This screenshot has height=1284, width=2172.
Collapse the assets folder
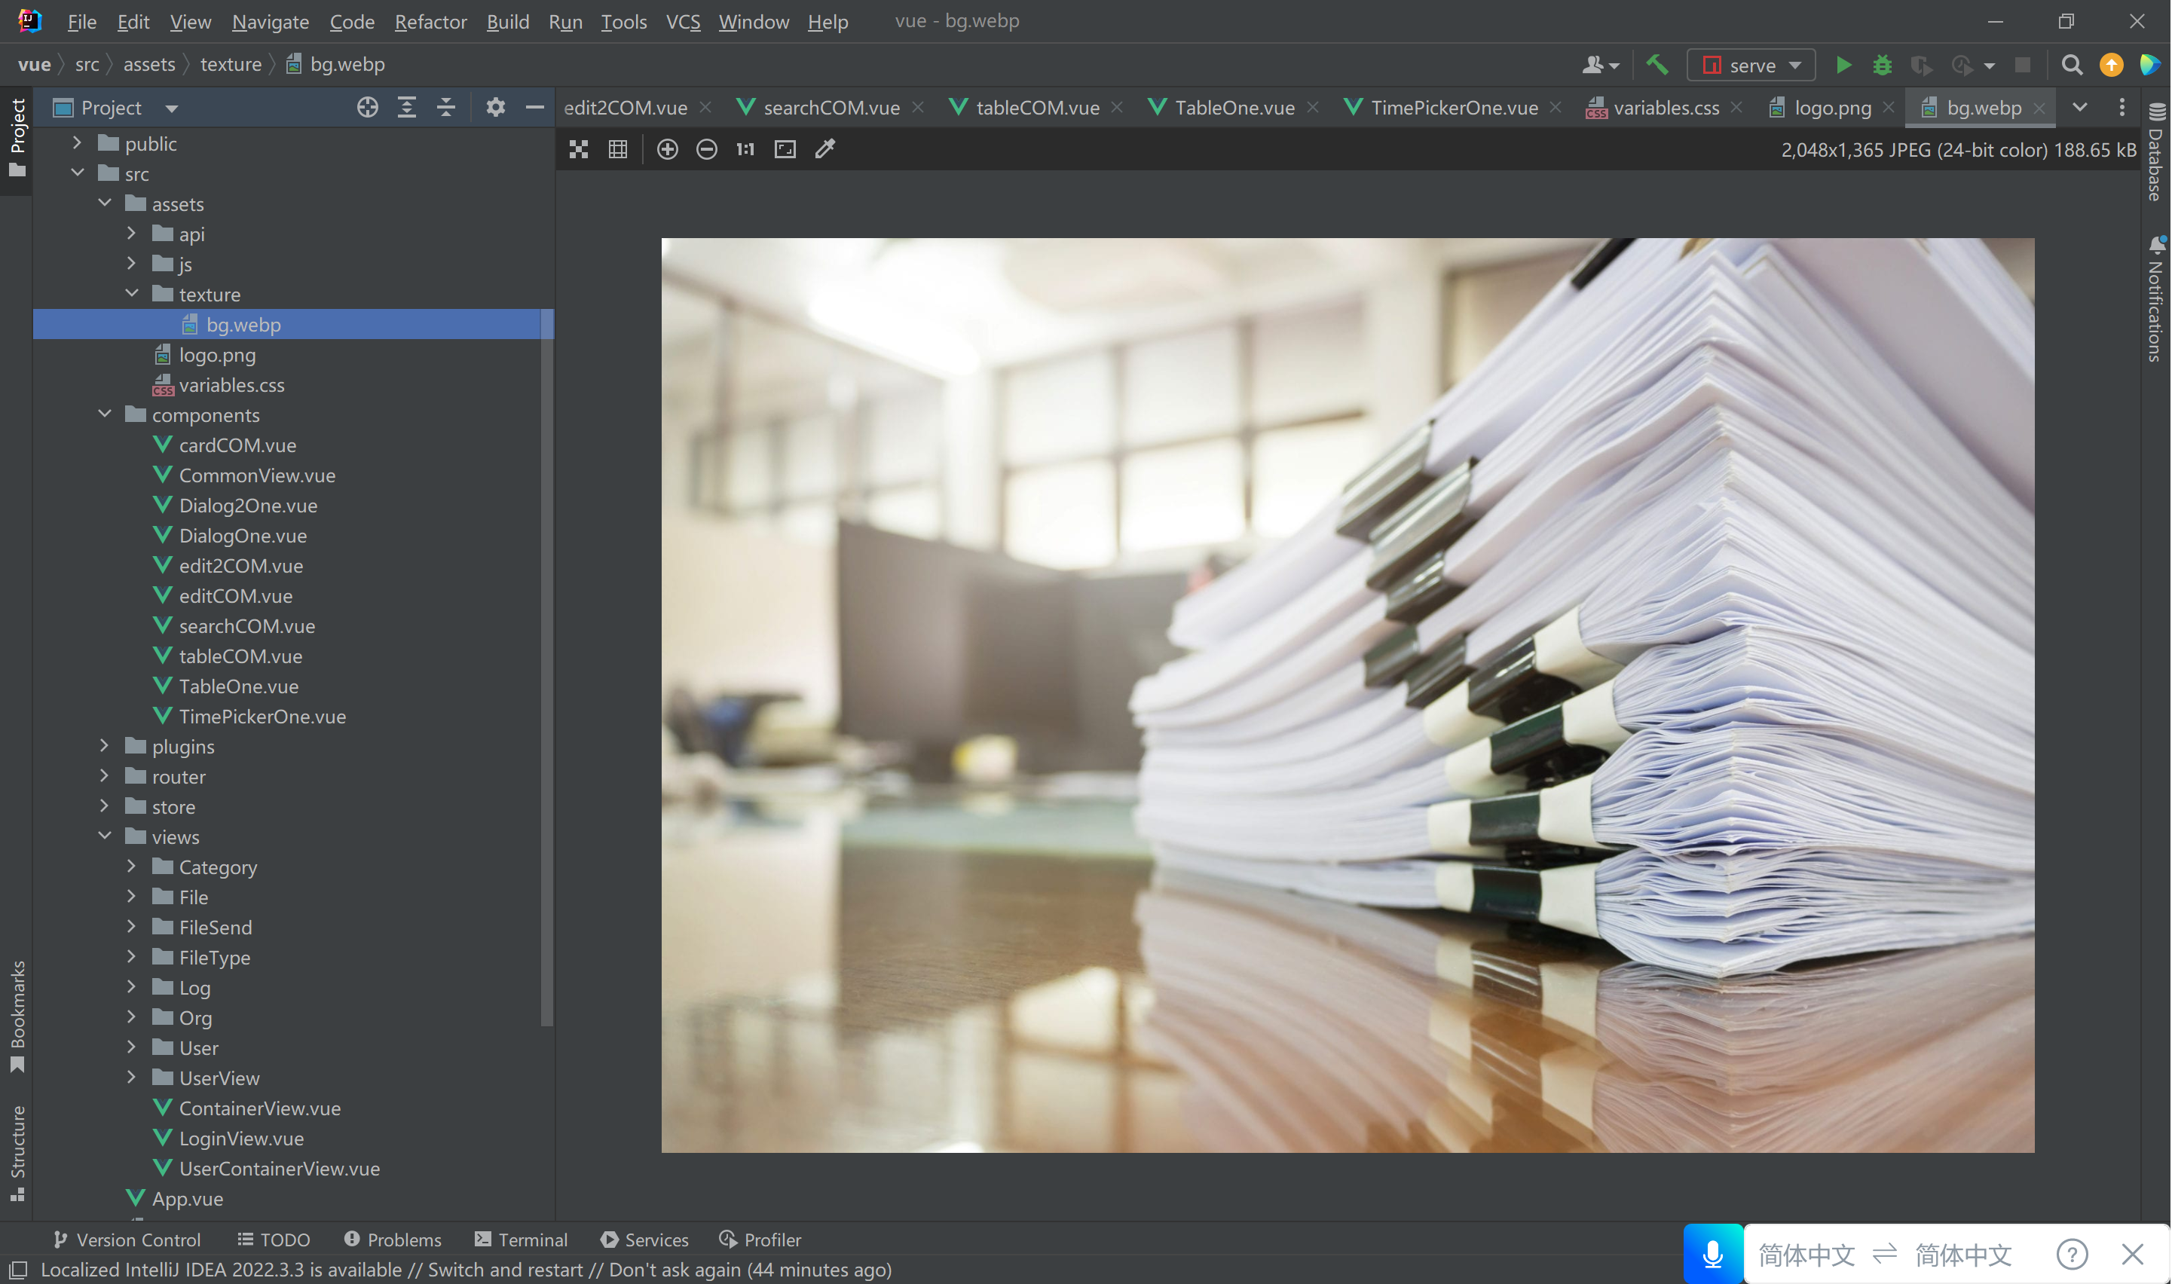pos(105,203)
